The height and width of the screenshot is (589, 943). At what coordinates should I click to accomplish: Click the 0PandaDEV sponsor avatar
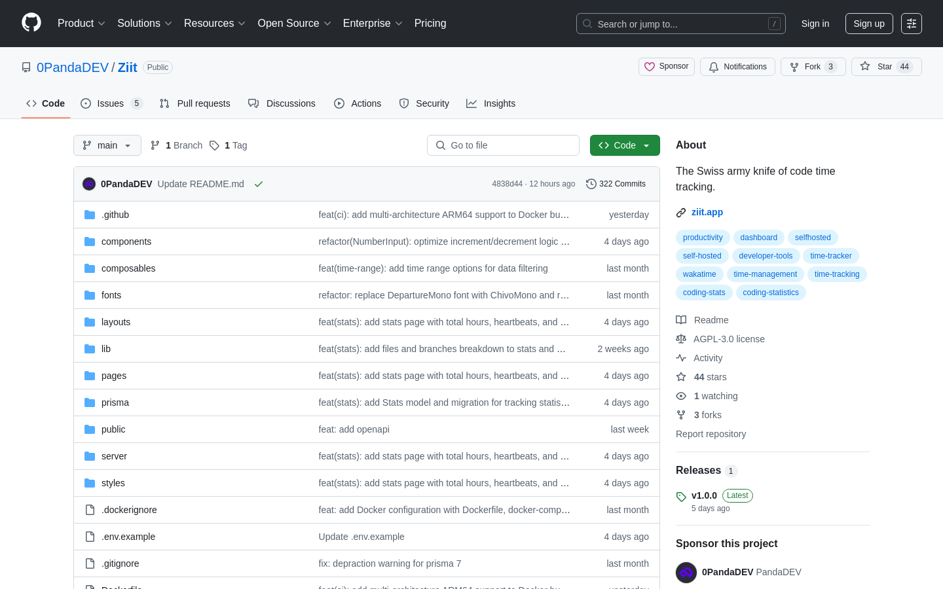(x=686, y=573)
